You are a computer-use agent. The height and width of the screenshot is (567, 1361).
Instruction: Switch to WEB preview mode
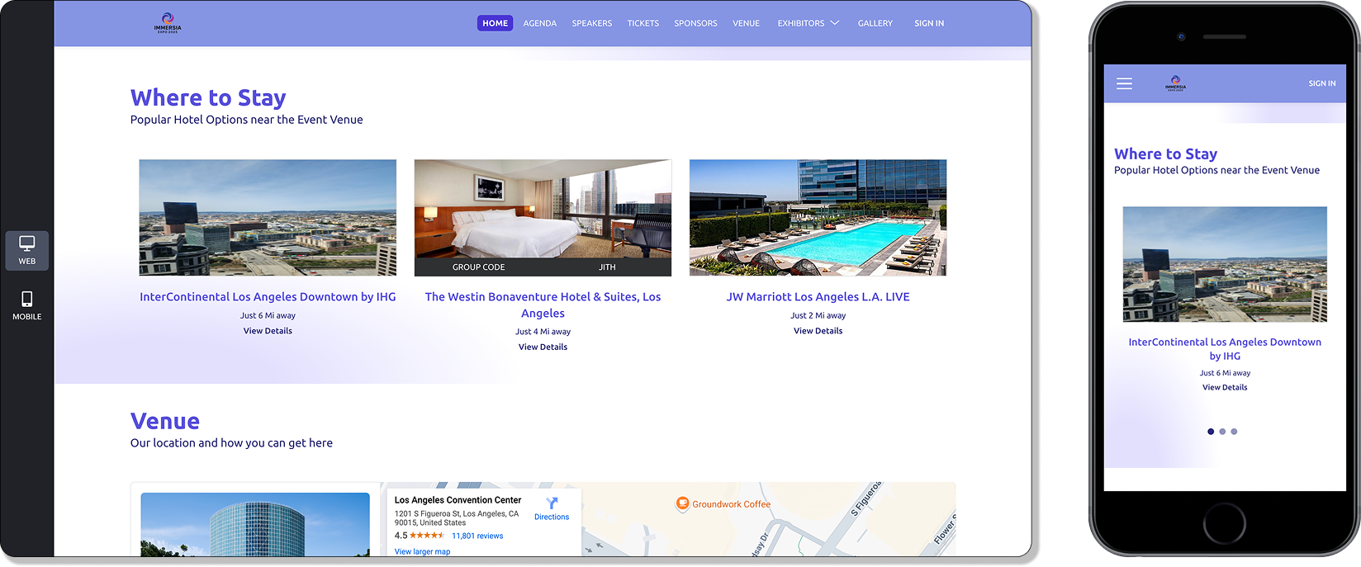[27, 250]
